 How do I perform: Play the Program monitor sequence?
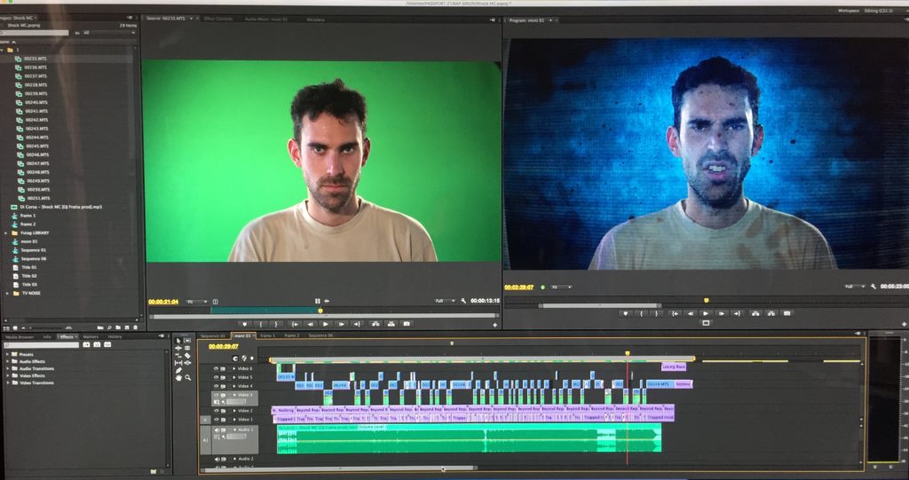(706, 313)
